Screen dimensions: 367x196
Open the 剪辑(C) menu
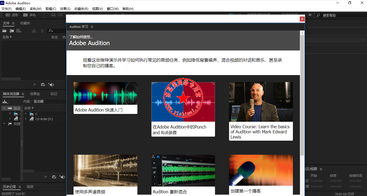pos(51,9)
